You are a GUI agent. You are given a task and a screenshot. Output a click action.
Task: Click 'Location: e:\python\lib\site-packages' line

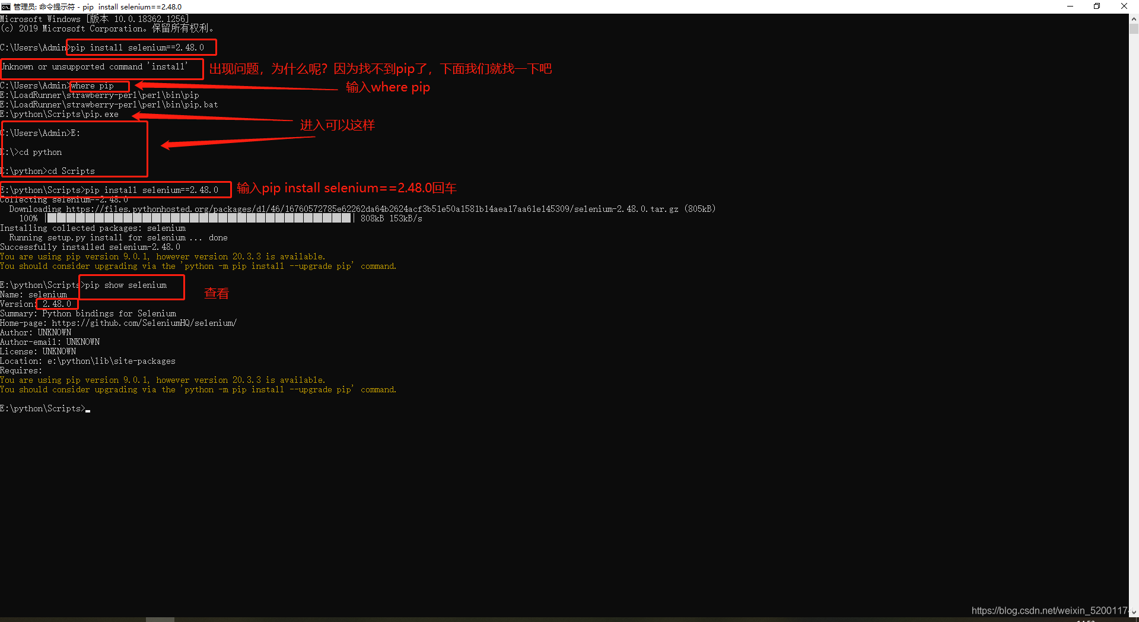(88, 361)
